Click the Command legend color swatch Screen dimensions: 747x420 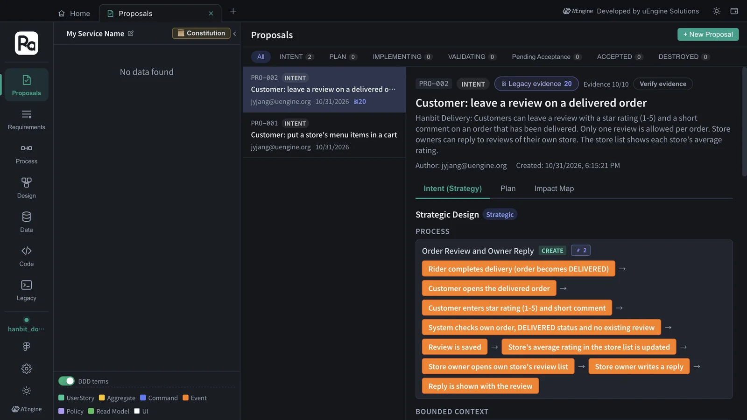click(143, 398)
